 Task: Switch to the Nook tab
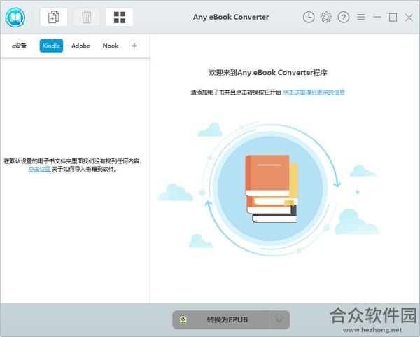pyautogui.click(x=111, y=46)
